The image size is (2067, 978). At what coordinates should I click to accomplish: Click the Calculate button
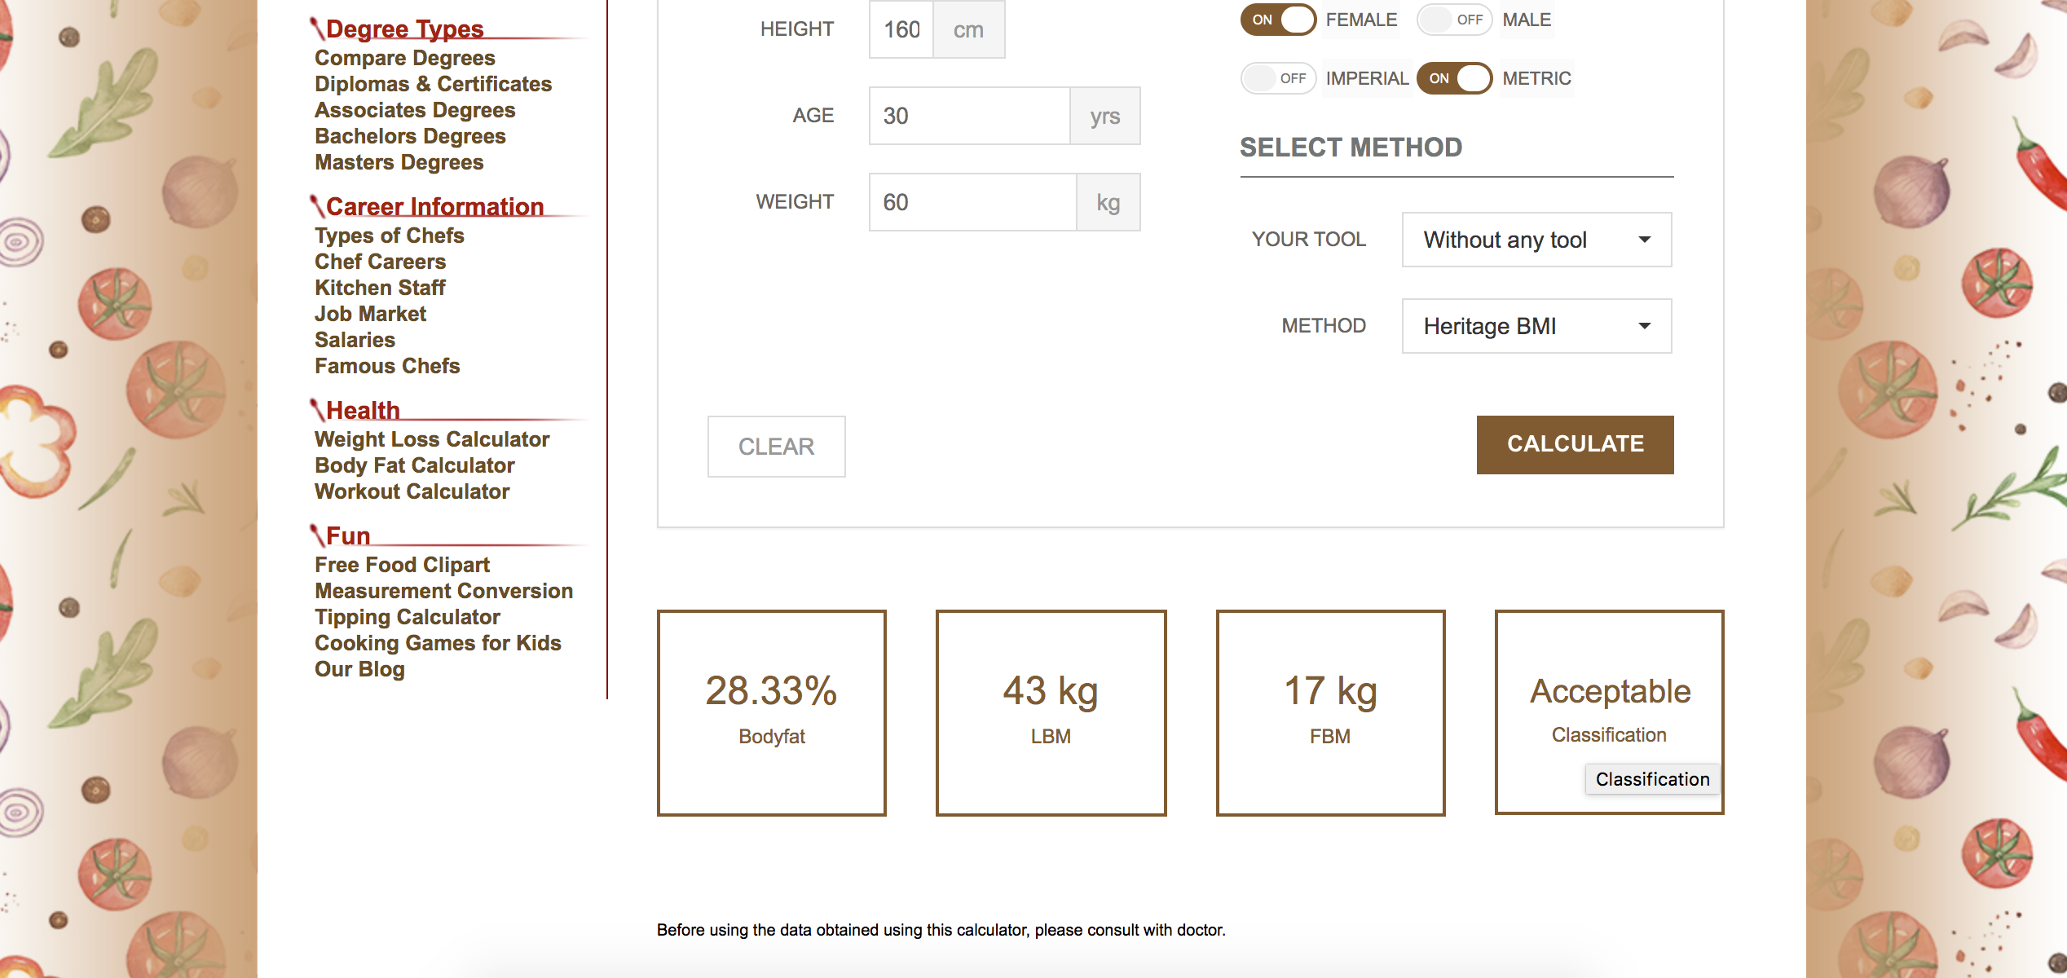click(1574, 444)
